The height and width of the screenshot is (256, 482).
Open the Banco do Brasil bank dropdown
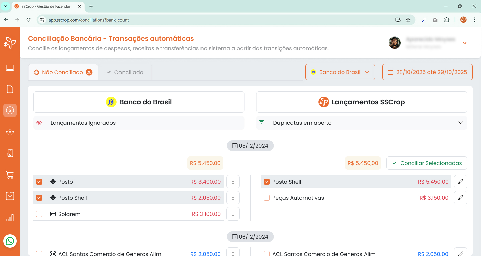pyautogui.click(x=340, y=72)
